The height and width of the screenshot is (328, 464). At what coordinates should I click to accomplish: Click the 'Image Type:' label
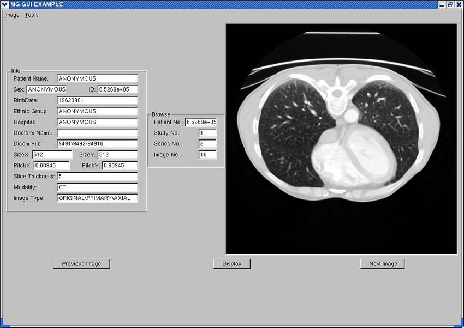29,198
